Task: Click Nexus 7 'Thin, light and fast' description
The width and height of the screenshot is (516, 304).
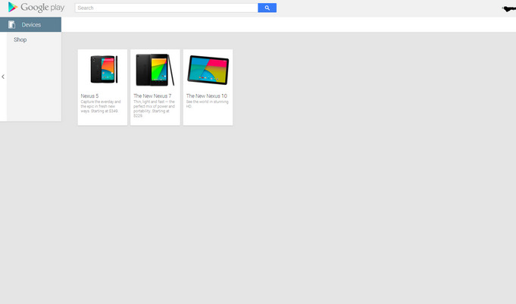Action: click(x=154, y=104)
